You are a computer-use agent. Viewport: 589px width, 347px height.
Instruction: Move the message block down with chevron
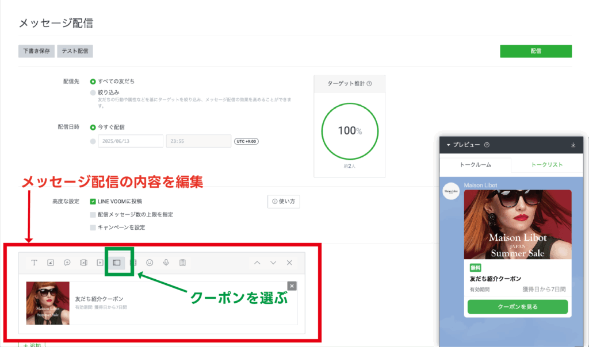273,263
